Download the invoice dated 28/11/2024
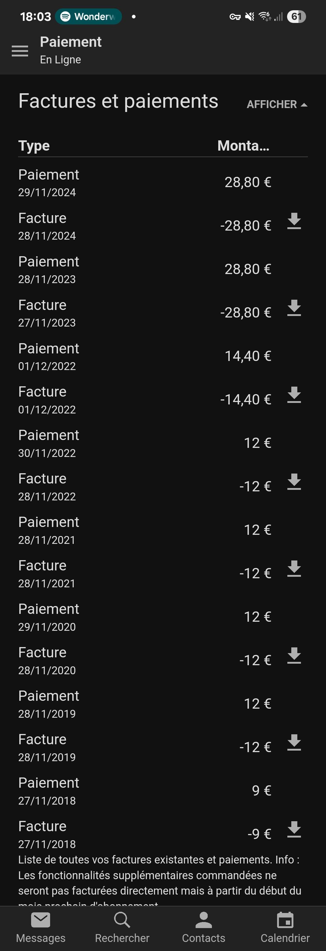Viewport: 326px width, 951px height. [x=294, y=221]
